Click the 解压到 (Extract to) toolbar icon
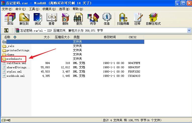The image size is (192, 123). coord(24,19)
